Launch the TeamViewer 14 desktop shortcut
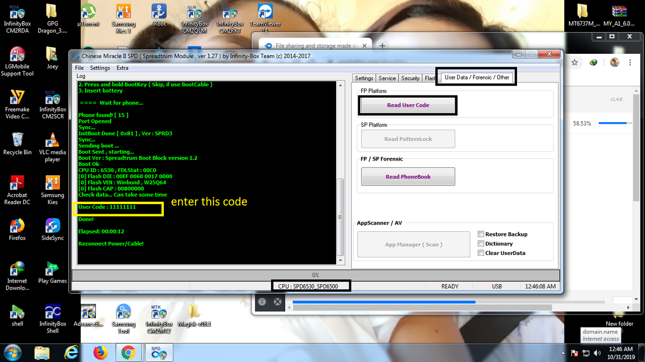Screen dimensions: 645x362 point(265,18)
